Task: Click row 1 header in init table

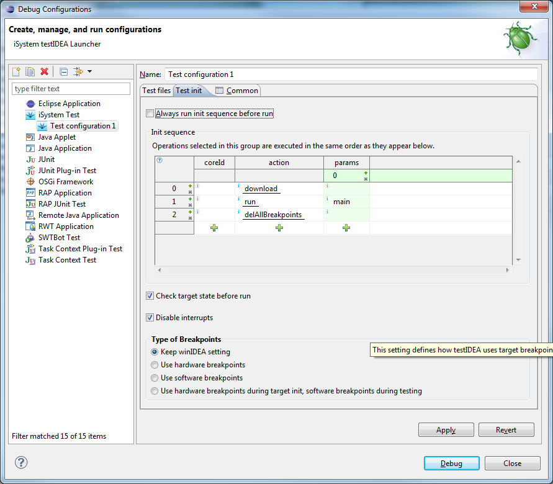Action: tap(174, 202)
